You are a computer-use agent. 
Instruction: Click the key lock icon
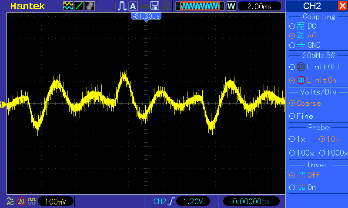(144, 6)
